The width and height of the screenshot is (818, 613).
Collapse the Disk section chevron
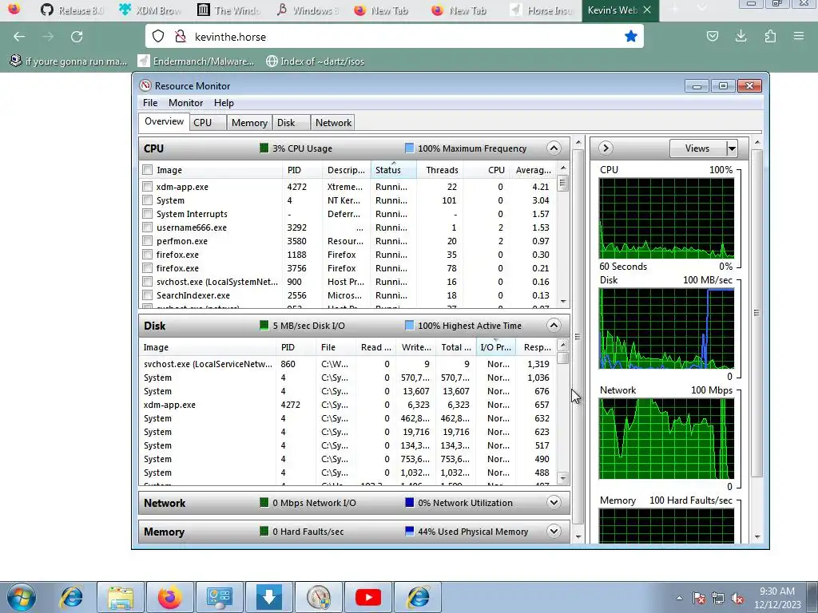click(554, 326)
